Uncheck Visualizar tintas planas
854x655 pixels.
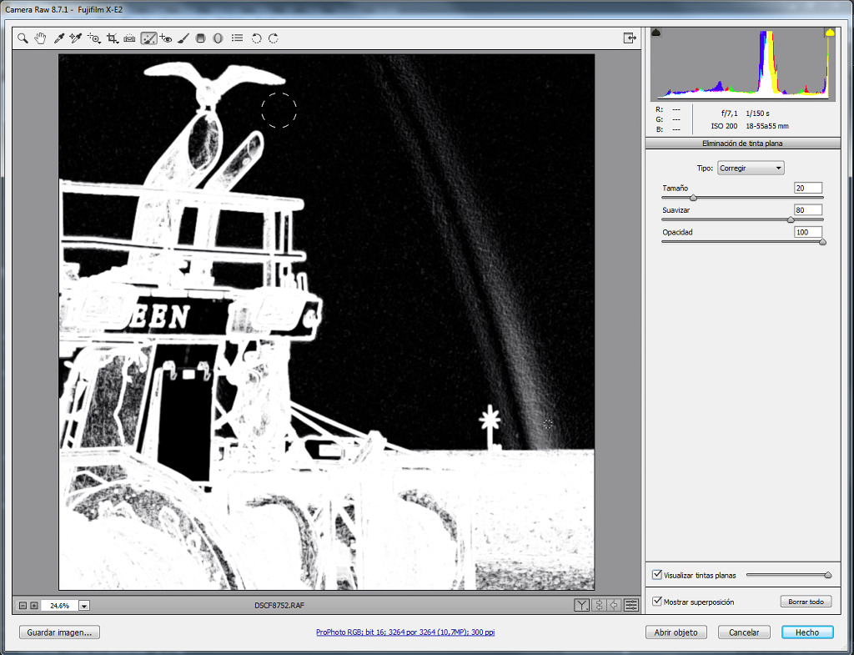pyautogui.click(x=657, y=574)
